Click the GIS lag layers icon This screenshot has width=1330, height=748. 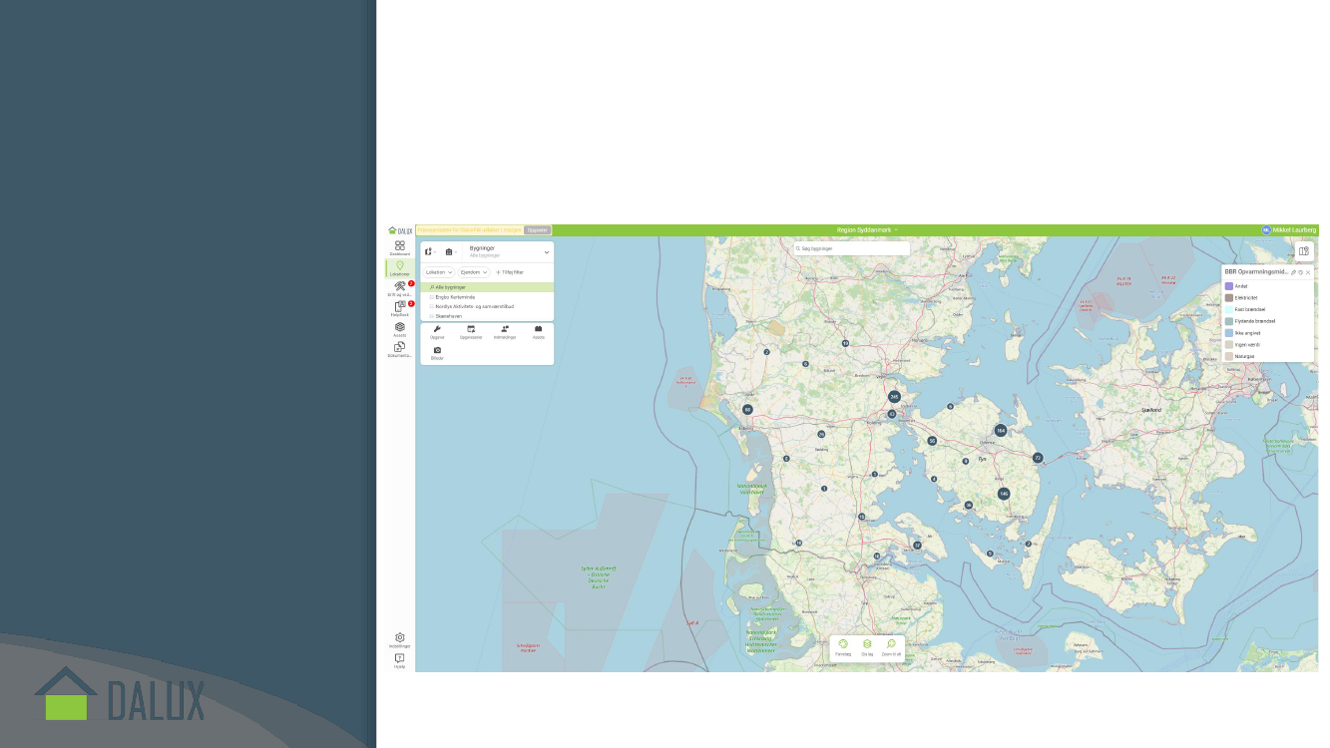(867, 644)
